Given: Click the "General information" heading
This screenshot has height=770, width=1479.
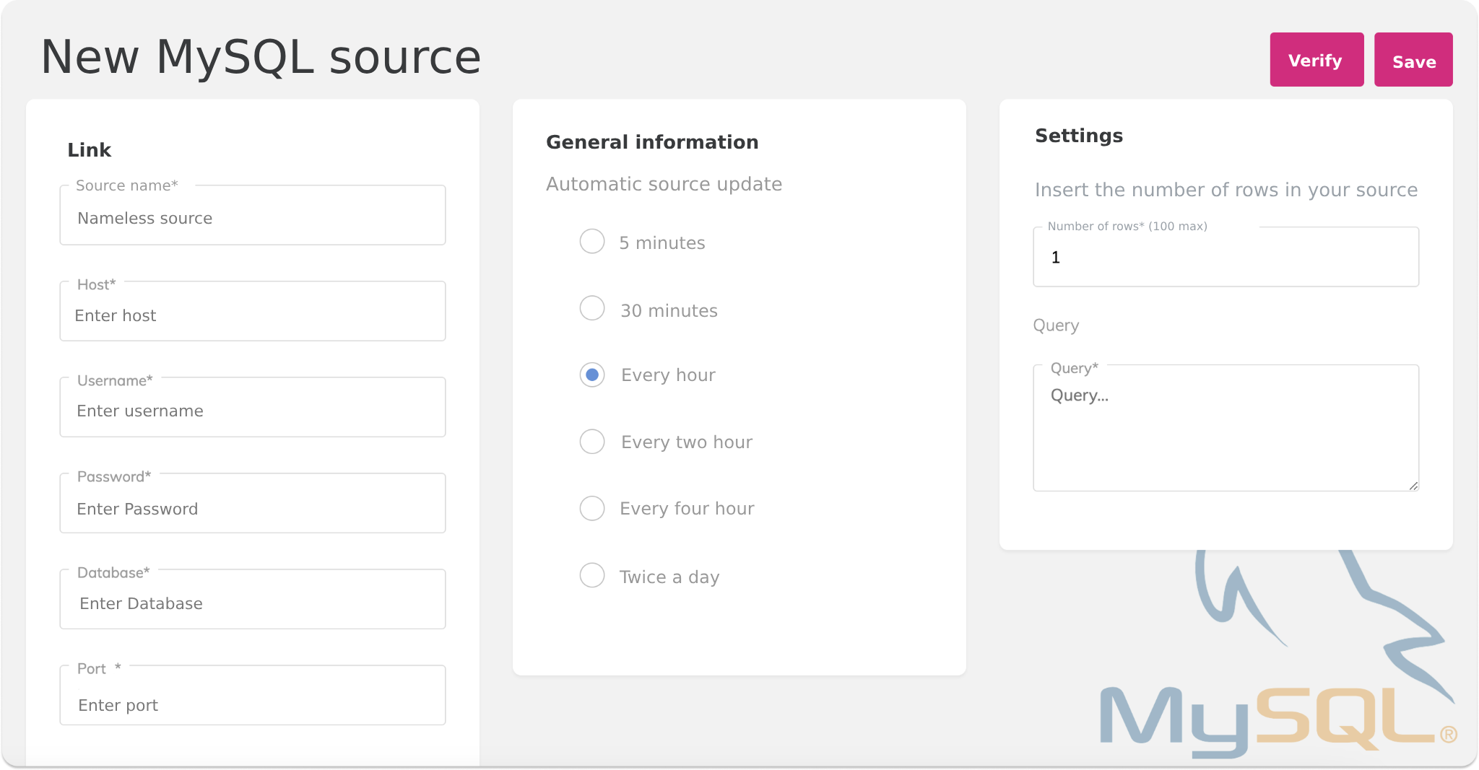Looking at the screenshot, I should click(x=652, y=142).
